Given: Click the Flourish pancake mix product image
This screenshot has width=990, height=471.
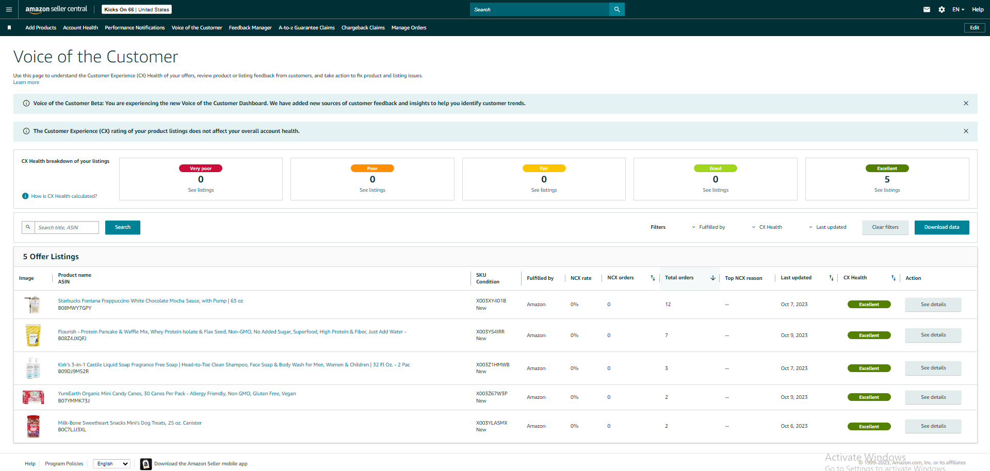Looking at the screenshot, I should click(x=33, y=335).
